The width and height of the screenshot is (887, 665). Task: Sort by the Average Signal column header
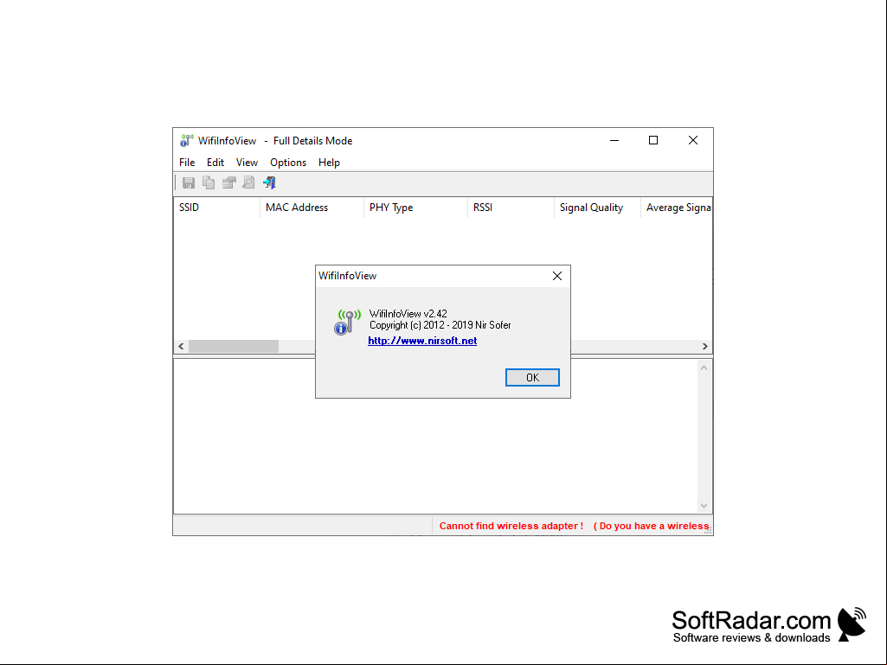(677, 208)
